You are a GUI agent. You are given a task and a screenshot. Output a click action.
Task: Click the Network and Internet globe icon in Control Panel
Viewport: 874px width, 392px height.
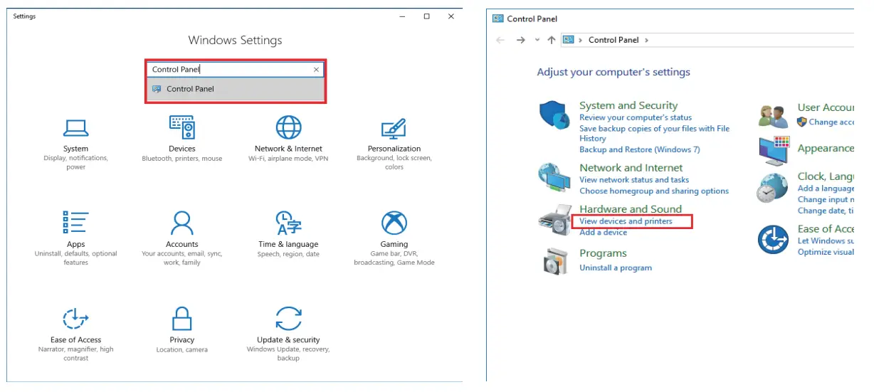[554, 178]
